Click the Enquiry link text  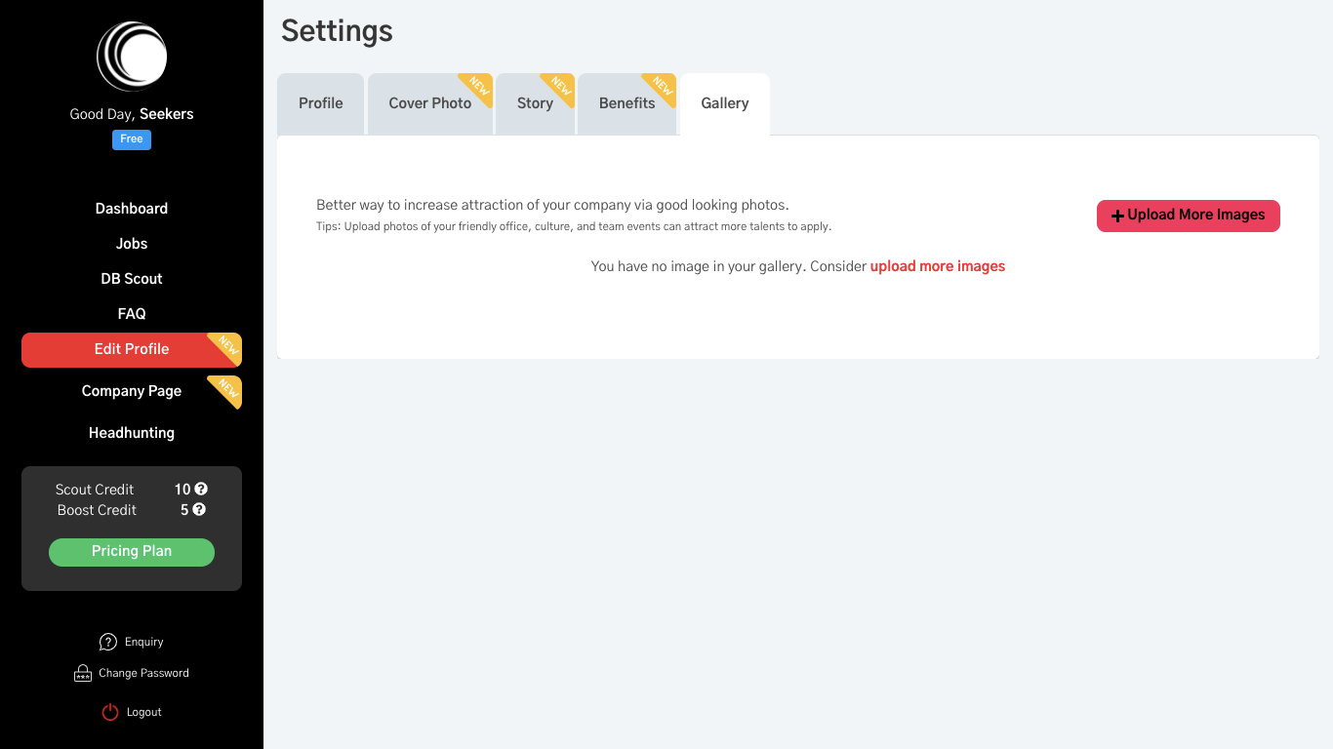coord(144,642)
